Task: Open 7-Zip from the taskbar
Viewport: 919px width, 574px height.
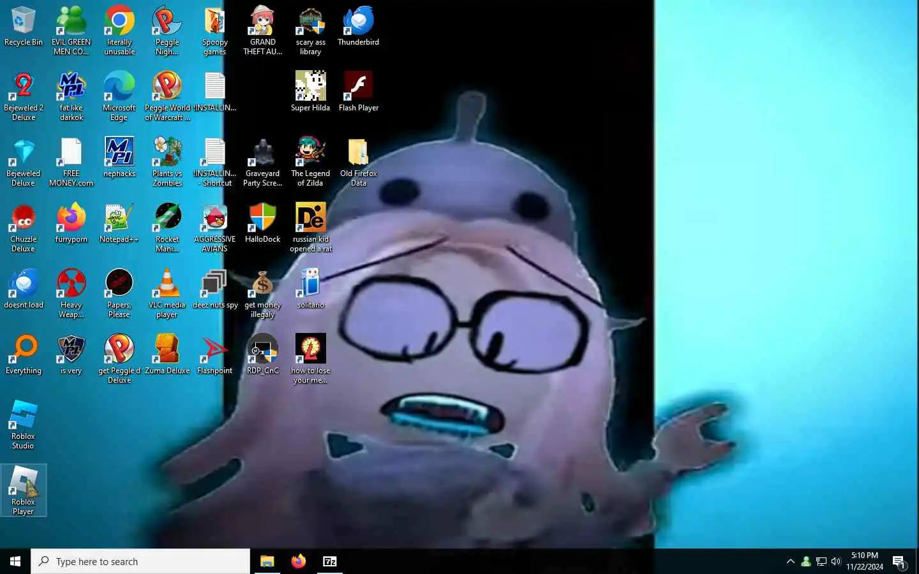Action: click(x=330, y=561)
